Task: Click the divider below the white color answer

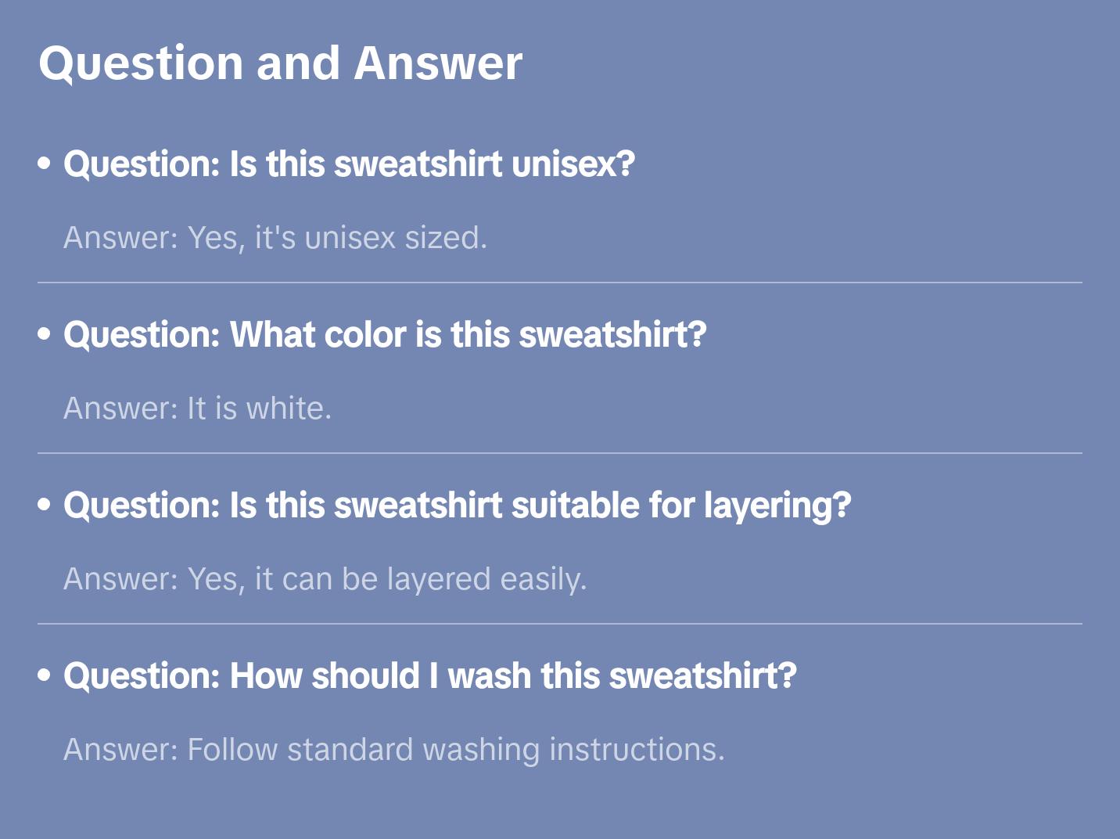Action: click(560, 453)
